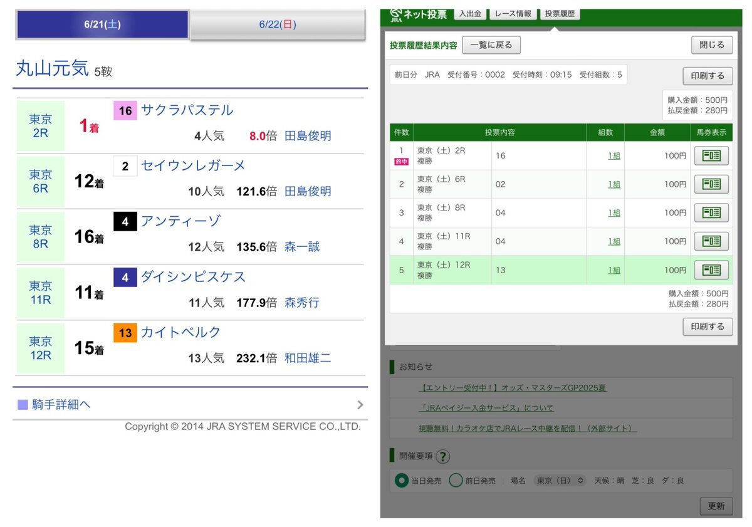Click the 232.1倍 odds value
The width and height of the screenshot is (752, 527).
[x=257, y=358]
